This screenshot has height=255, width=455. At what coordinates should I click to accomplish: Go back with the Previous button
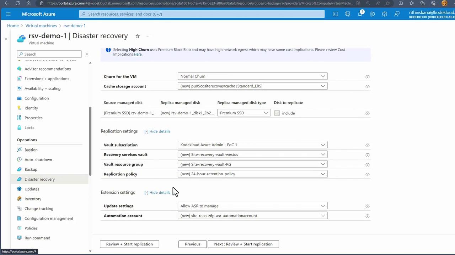192,244
